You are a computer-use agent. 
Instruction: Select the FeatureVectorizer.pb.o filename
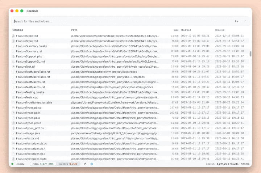(x=30, y=154)
